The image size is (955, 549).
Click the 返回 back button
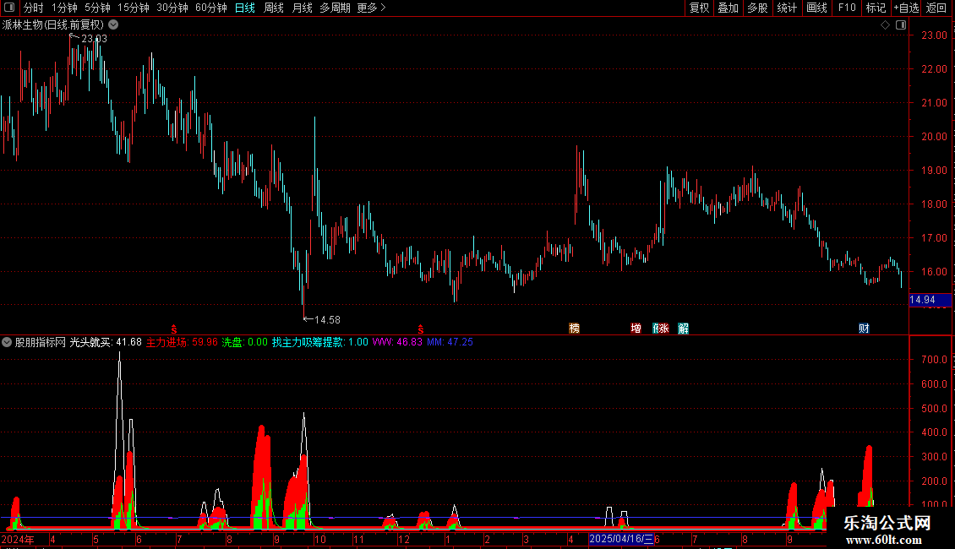(x=936, y=8)
